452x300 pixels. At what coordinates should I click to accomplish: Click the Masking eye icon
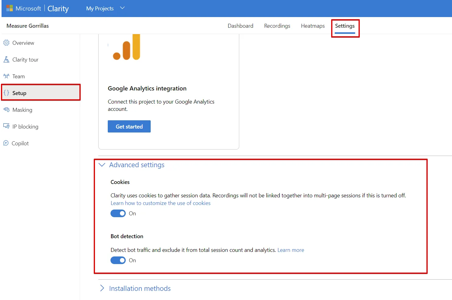pyautogui.click(x=6, y=110)
